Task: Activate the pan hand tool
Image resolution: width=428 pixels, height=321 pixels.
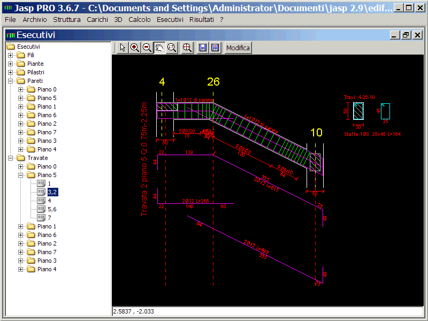Action: tap(159, 48)
